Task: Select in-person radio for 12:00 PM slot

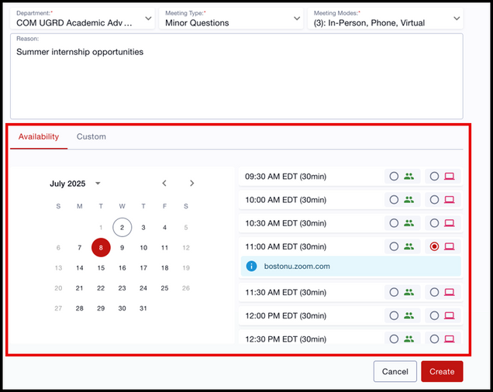Action: point(394,315)
